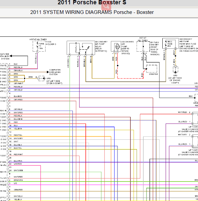Viewport: 198px width, 201px height.
Task: Click the "ORG/BLK" wire label
Action: [x=18, y=71]
